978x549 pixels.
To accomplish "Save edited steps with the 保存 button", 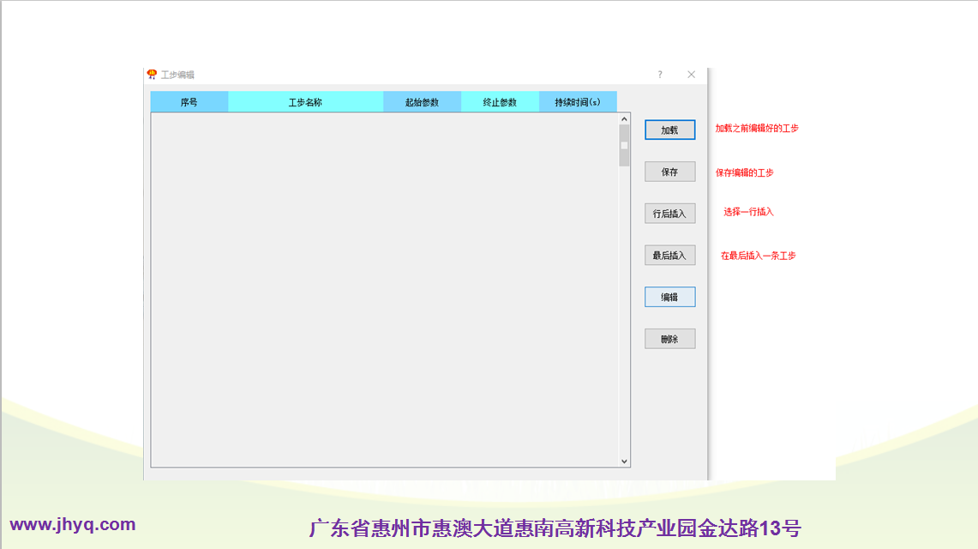I will pyautogui.click(x=669, y=172).
